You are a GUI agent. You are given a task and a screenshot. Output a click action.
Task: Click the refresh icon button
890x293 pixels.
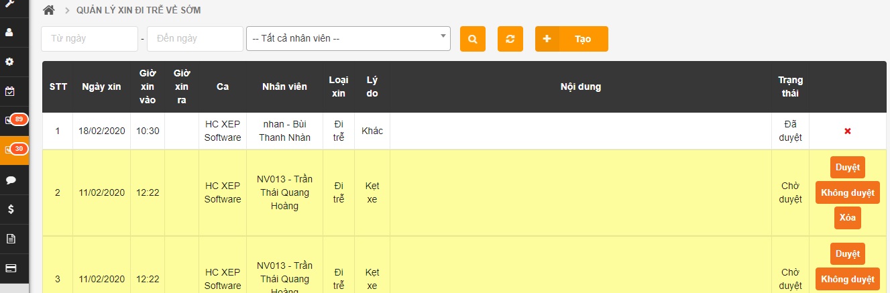pos(510,39)
